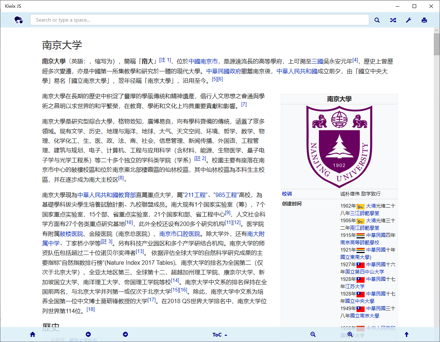Click the magnifier search icon
Viewport: 440px width, 342px height.
[377, 20]
